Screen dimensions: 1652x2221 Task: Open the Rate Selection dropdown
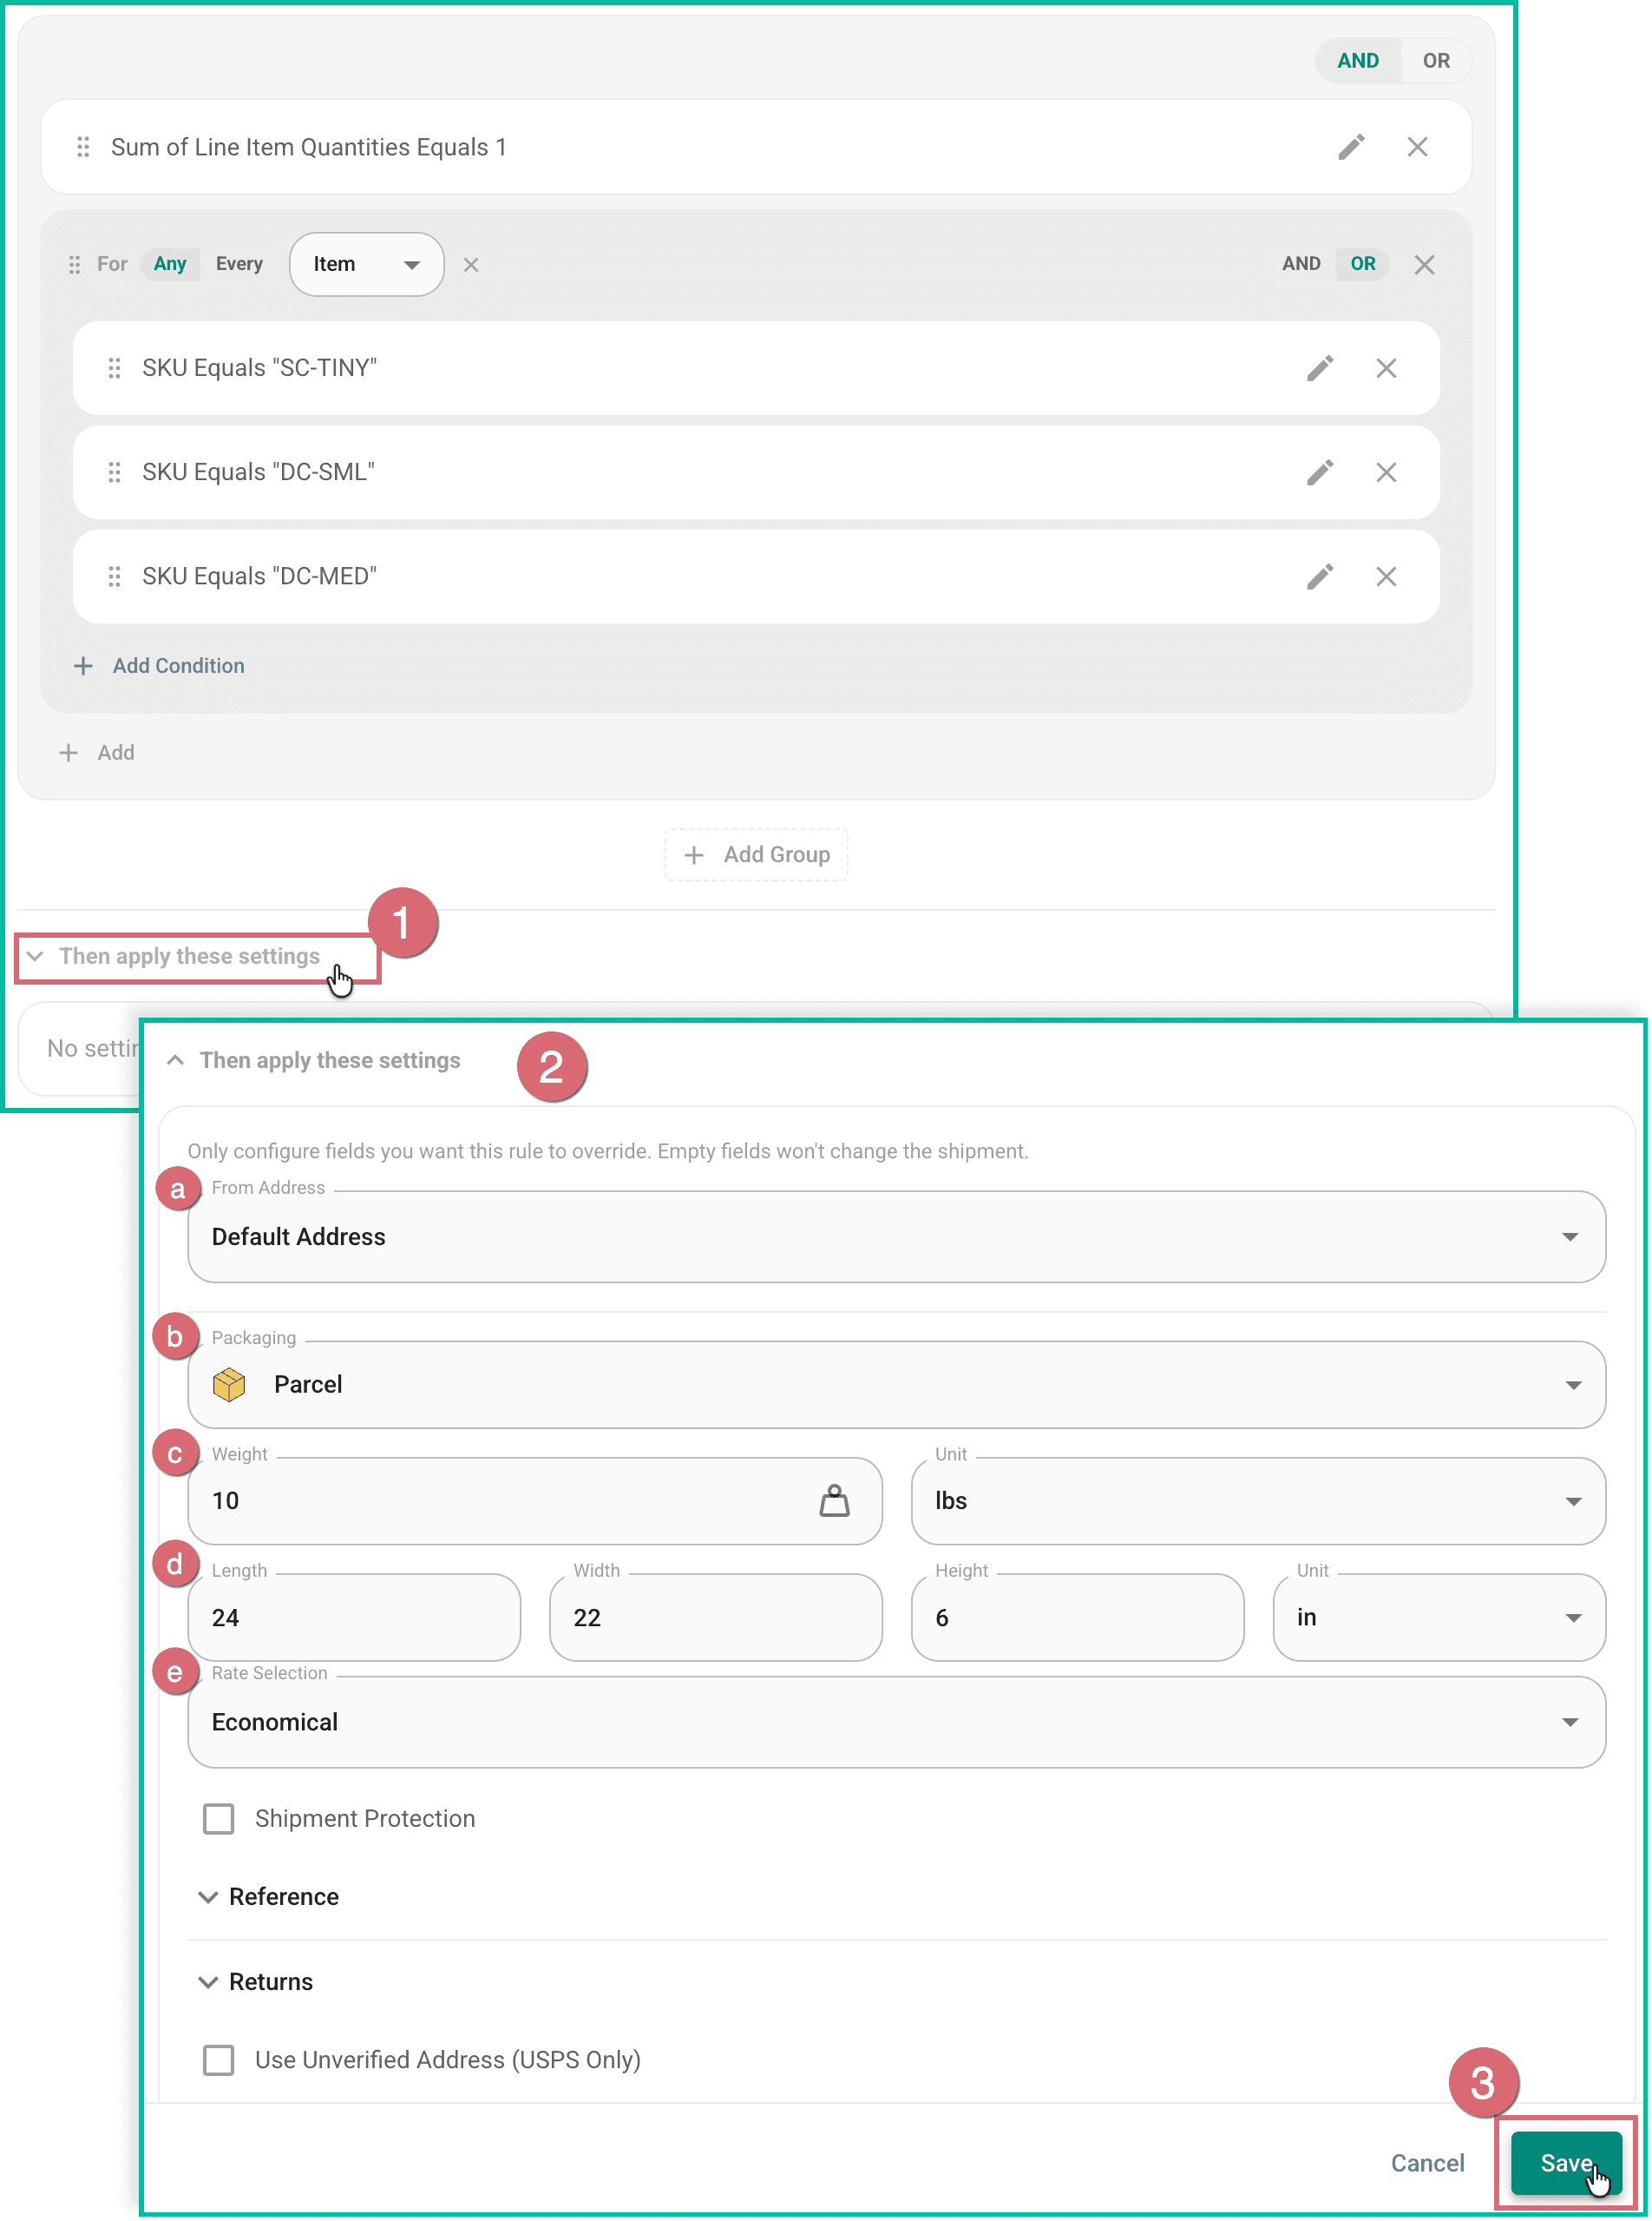tap(896, 1722)
